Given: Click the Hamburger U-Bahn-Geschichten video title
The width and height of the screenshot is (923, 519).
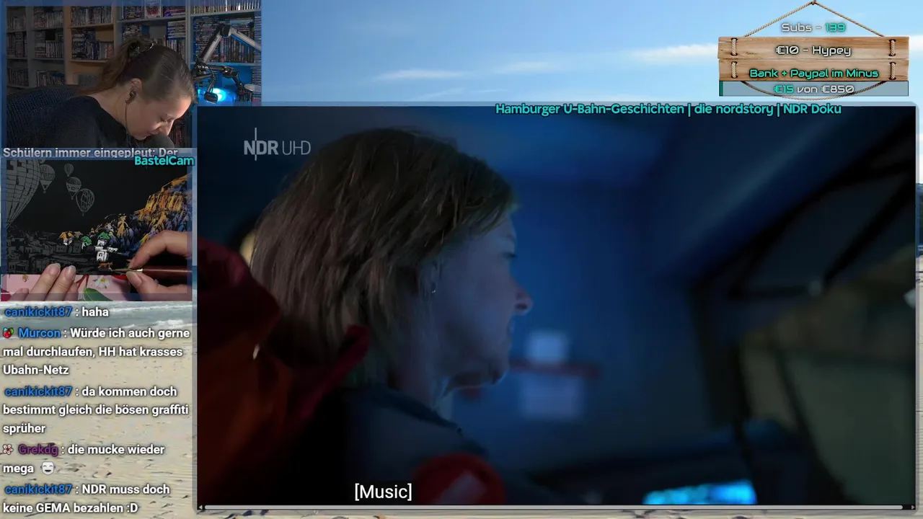Looking at the screenshot, I should (668, 109).
